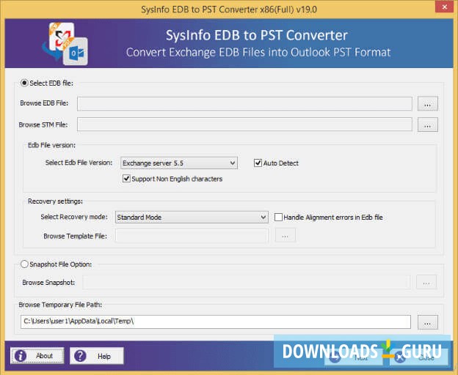
Task: Click the 'Browse Temporary File Path:' label
Action: click(x=60, y=305)
